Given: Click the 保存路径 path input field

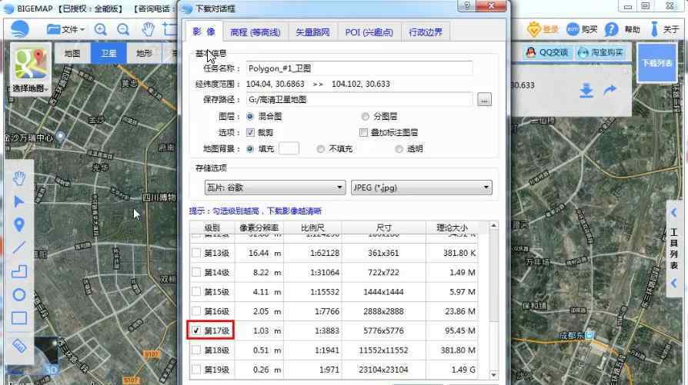Looking at the screenshot, I should 359,99.
